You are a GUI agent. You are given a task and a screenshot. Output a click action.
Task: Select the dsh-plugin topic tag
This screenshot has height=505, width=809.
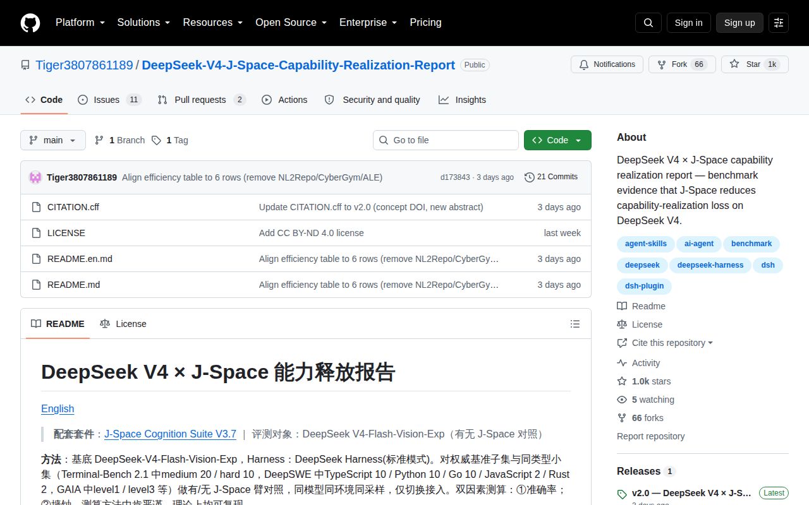pos(644,286)
